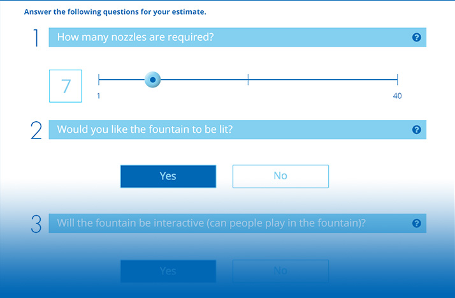Click the "Would you like the fountain to be lit?" header
Viewport: 455px width, 298px height.
point(237,130)
